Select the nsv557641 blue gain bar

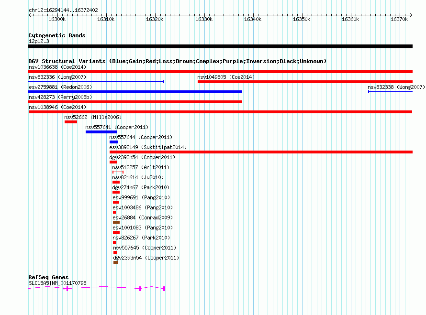(101, 132)
